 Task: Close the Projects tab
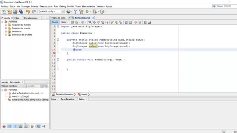click(x=12, y=18)
